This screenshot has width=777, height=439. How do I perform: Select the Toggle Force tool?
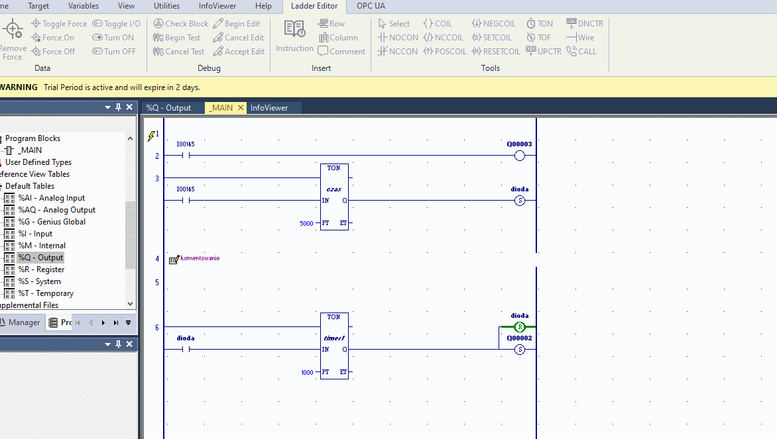coord(58,24)
